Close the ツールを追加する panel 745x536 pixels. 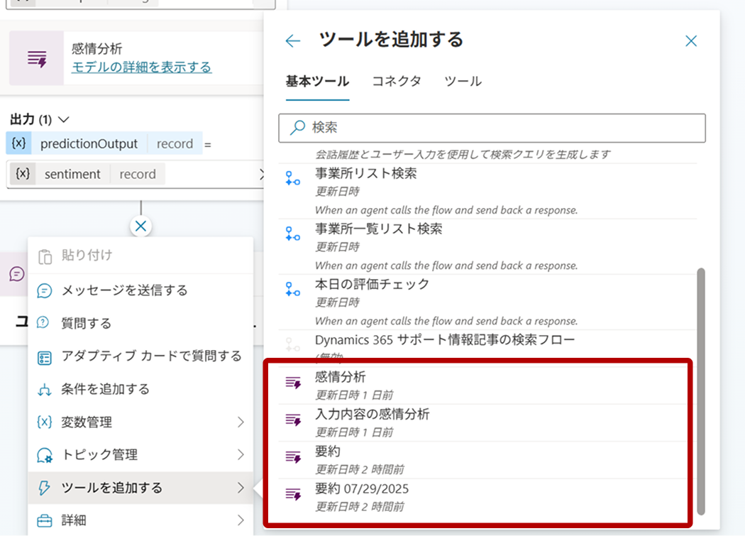tap(691, 41)
